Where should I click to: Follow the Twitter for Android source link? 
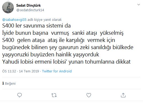click(x=57, y=71)
